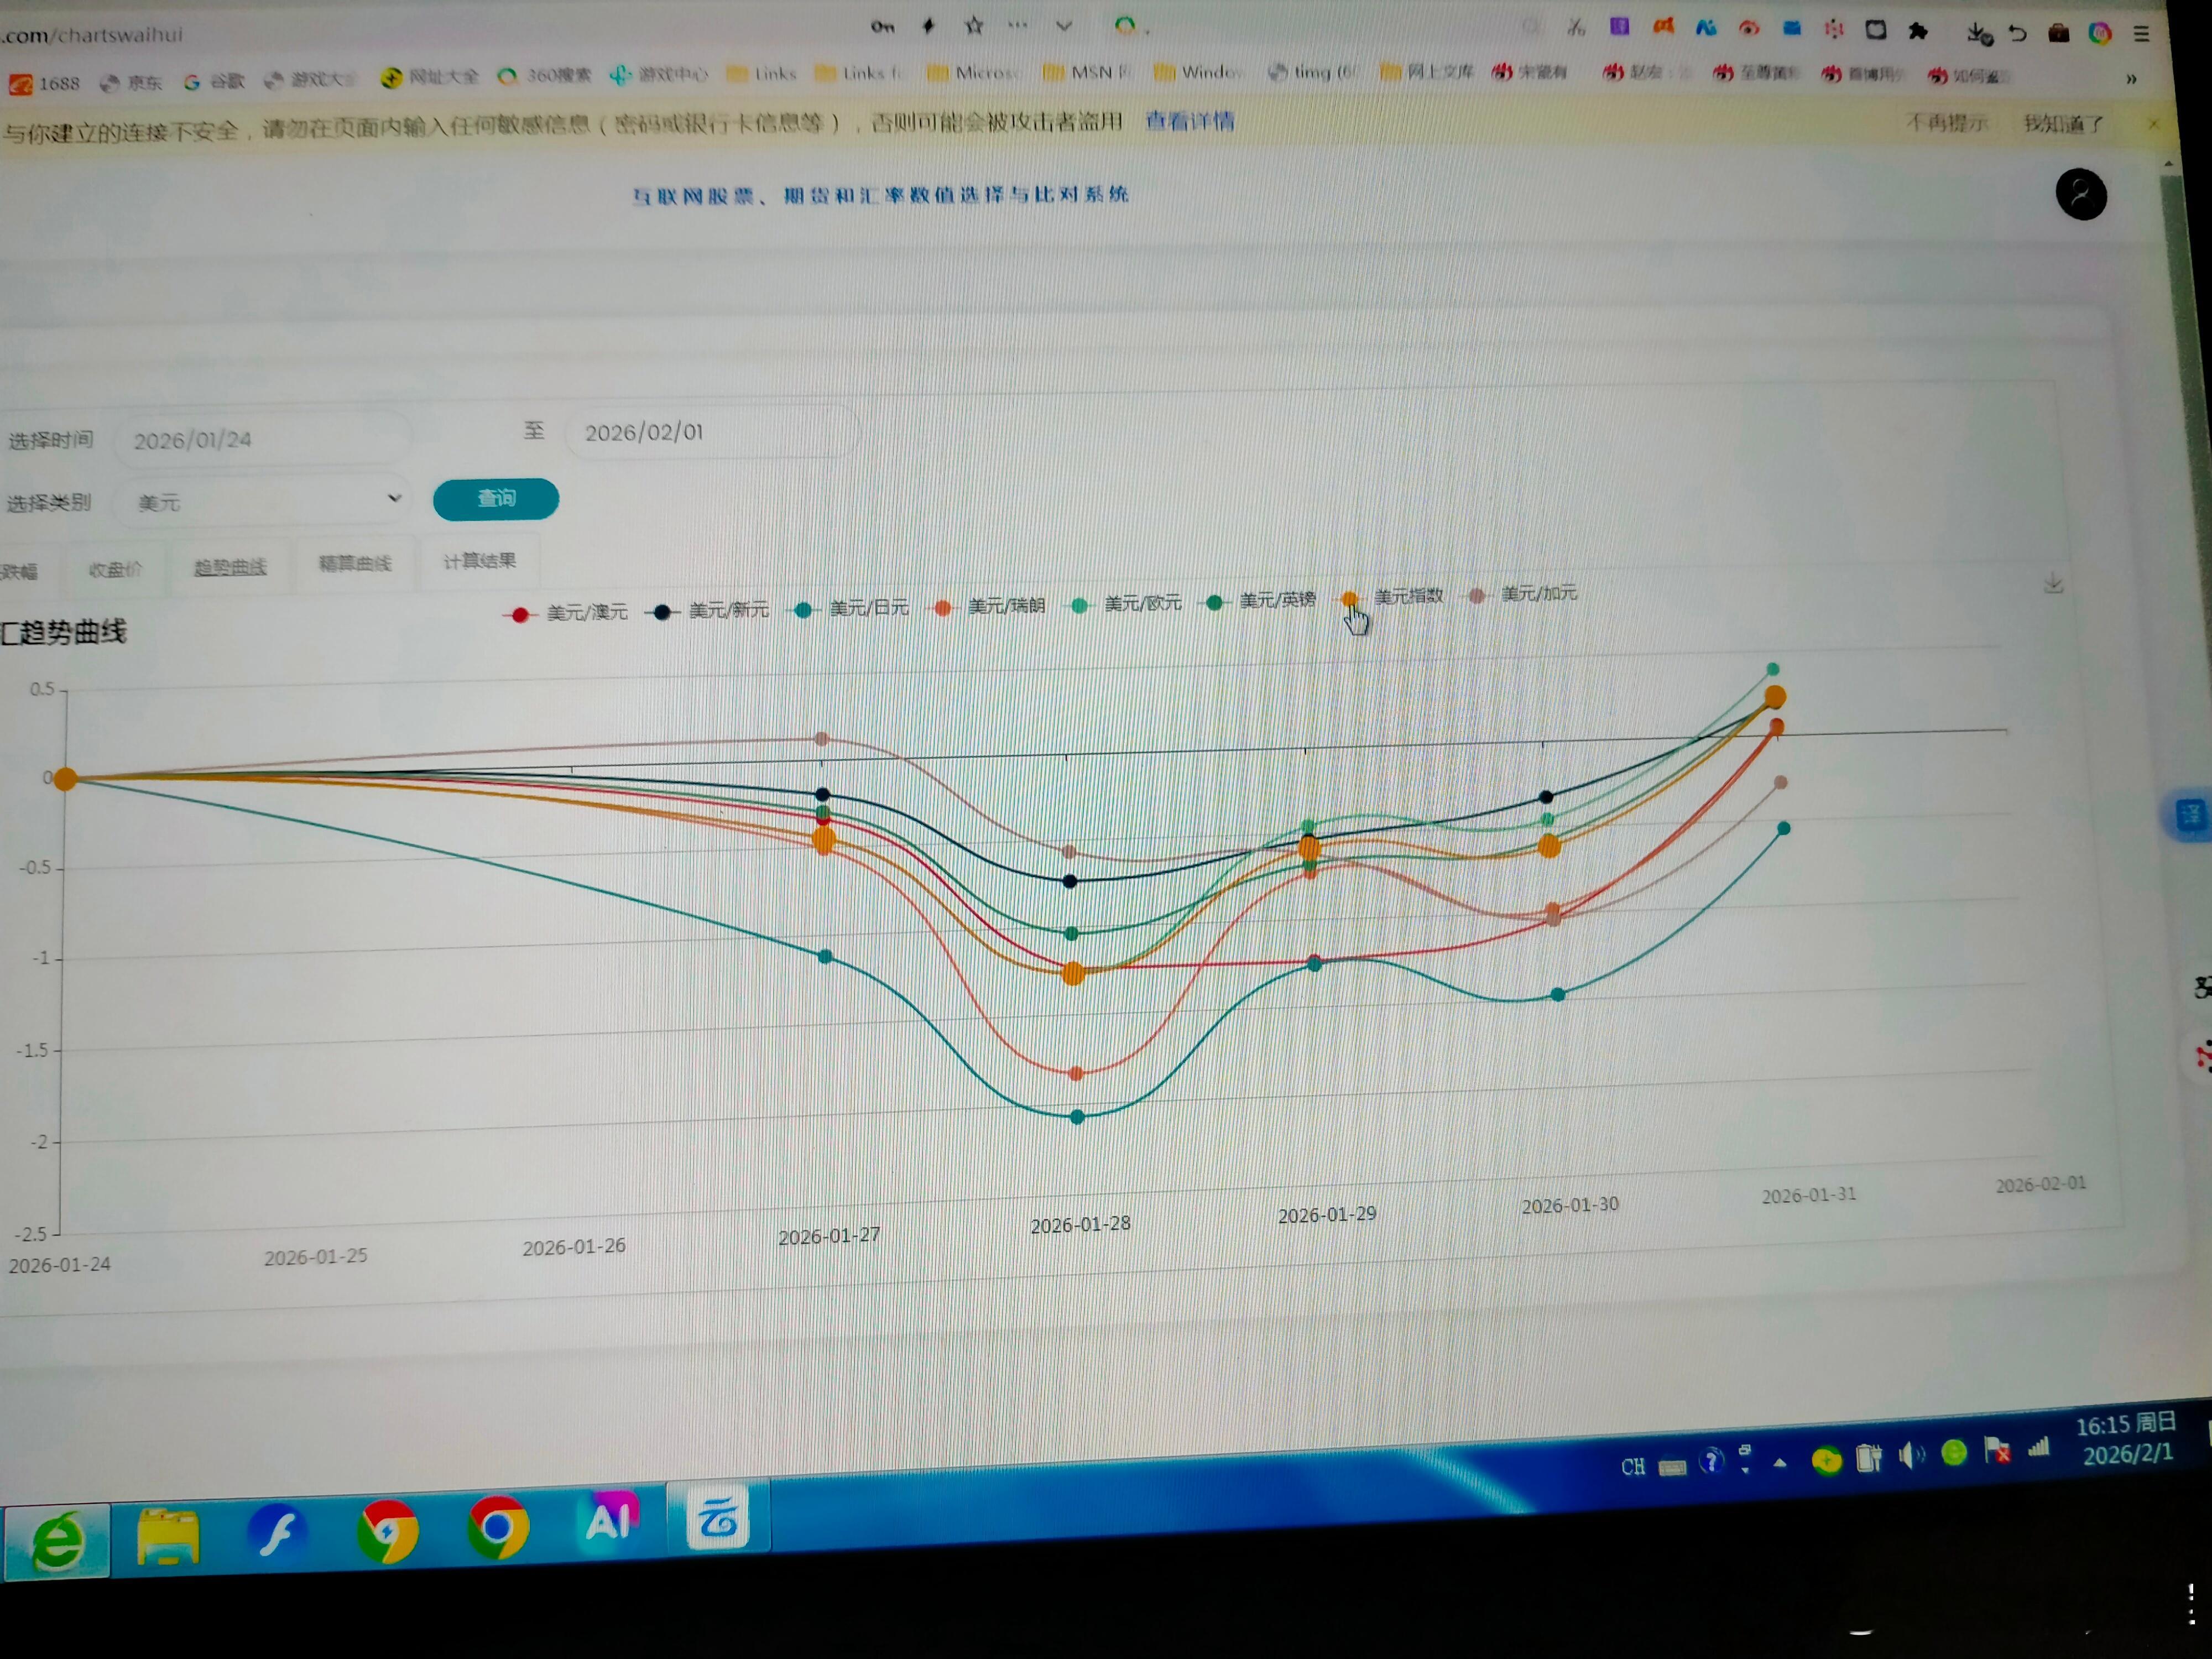Open the address bar dropdown arrow

click(x=1063, y=27)
